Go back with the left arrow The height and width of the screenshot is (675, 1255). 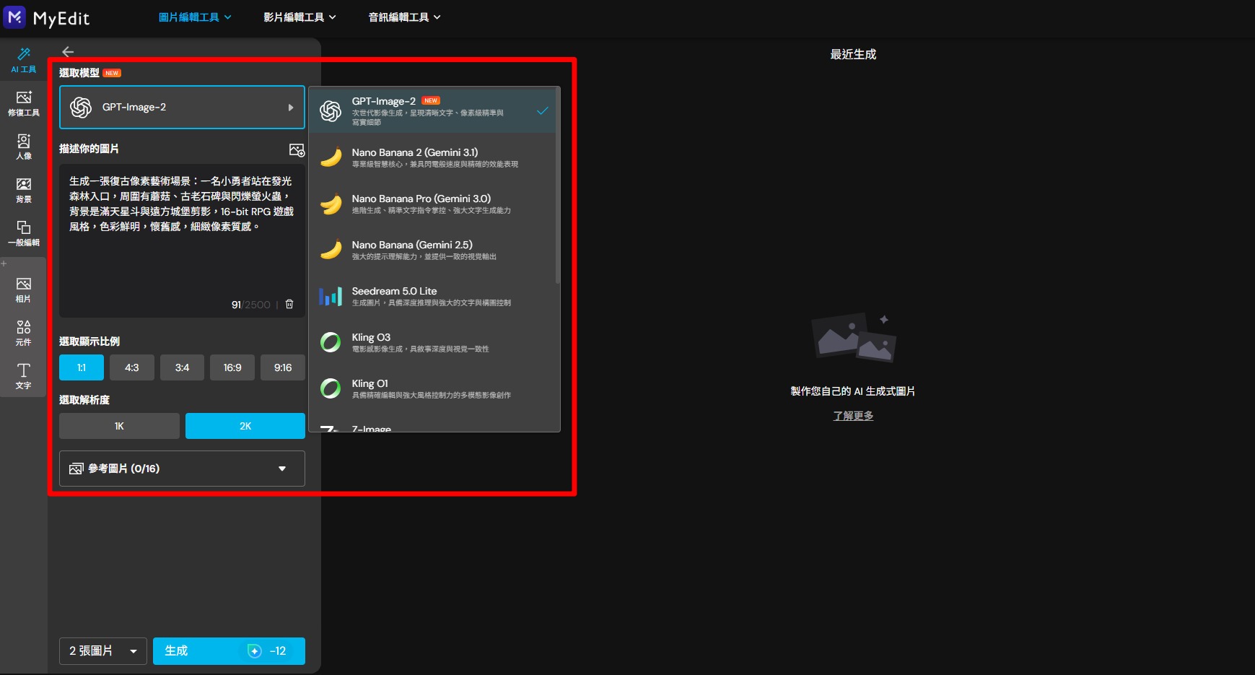68,52
